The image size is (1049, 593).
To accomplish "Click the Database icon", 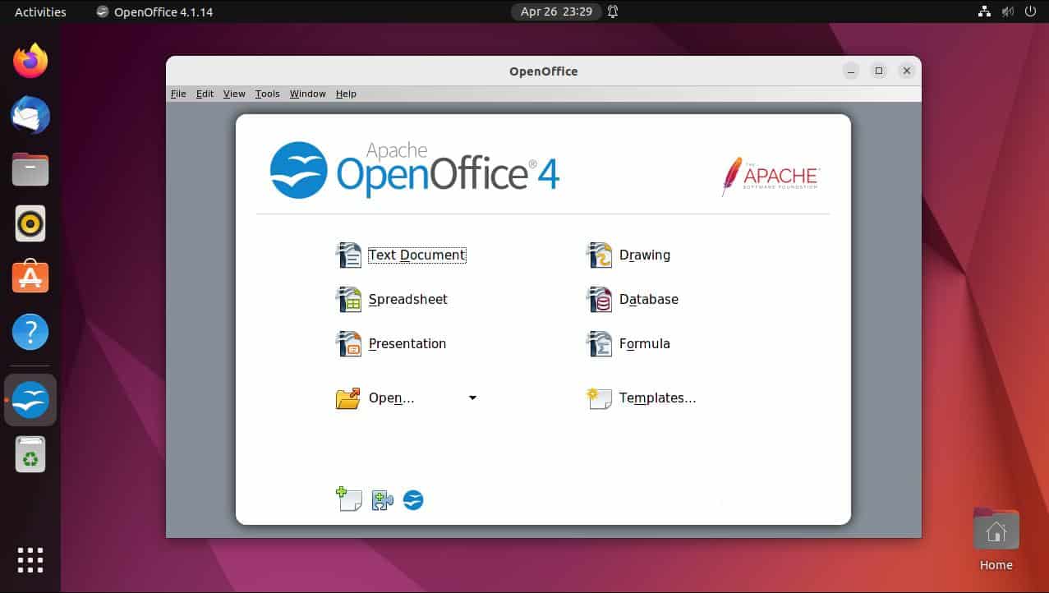I will (x=600, y=299).
